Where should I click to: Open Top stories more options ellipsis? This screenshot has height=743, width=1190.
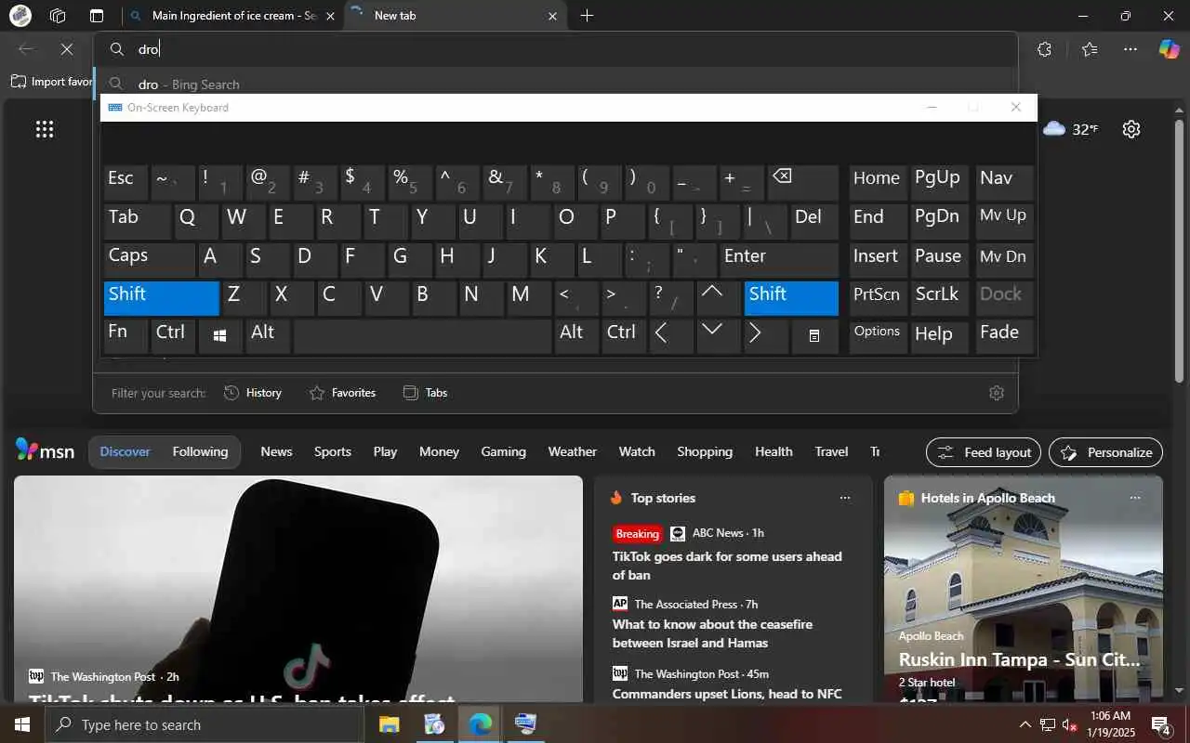[845, 498]
